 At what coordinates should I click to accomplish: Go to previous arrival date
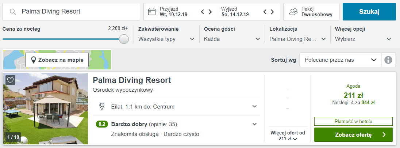click(x=203, y=12)
